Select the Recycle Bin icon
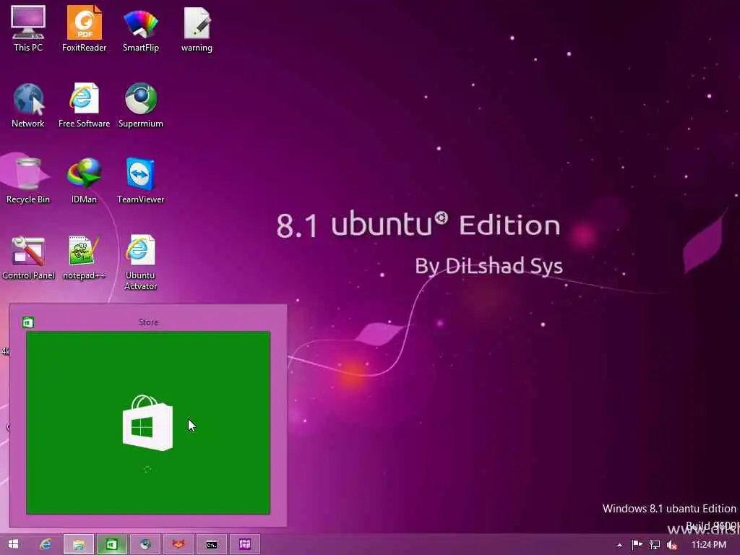The width and height of the screenshot is (740, 555). (x=28, y=181)
